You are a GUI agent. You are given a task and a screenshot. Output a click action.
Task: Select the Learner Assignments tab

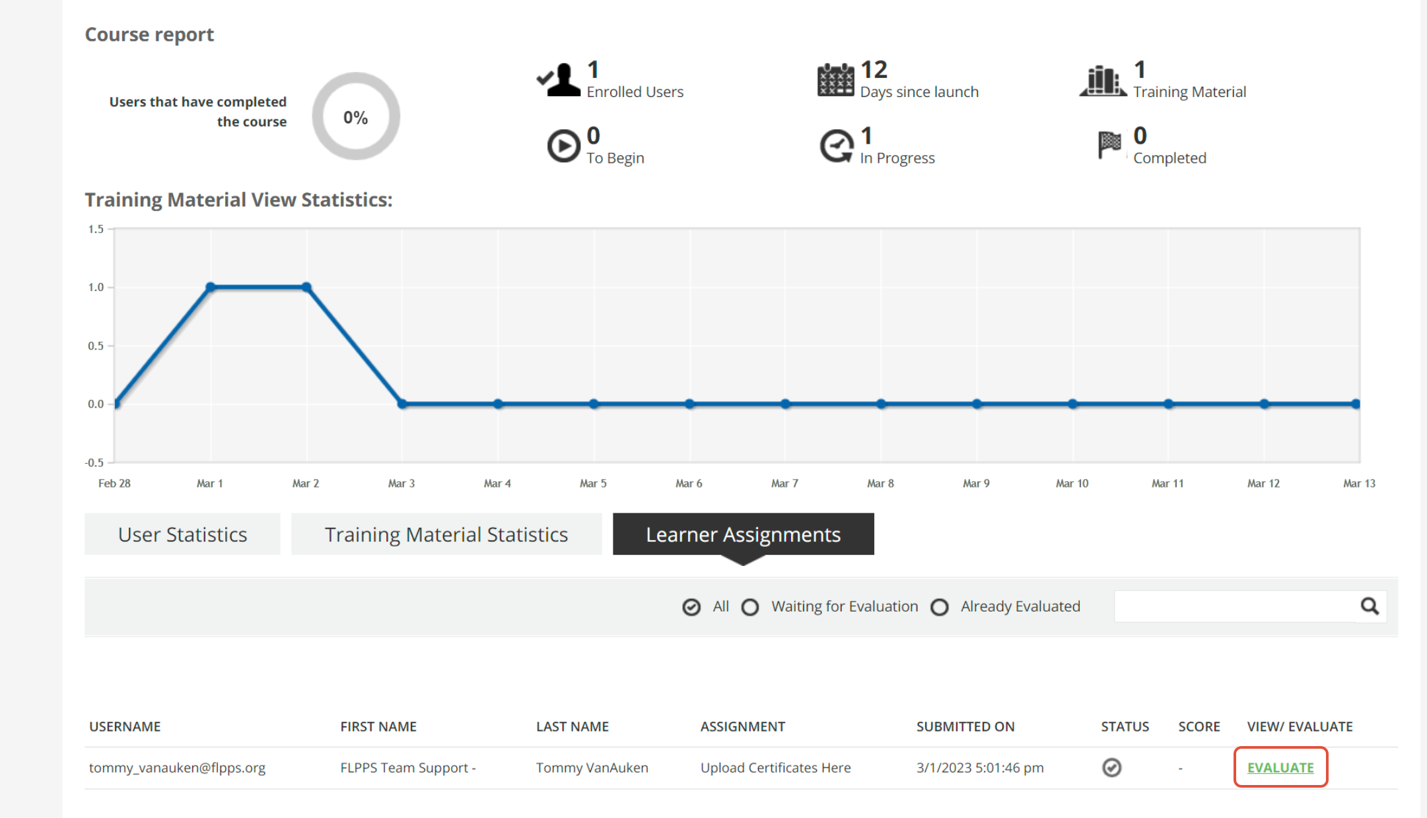[x=743, y=534]
